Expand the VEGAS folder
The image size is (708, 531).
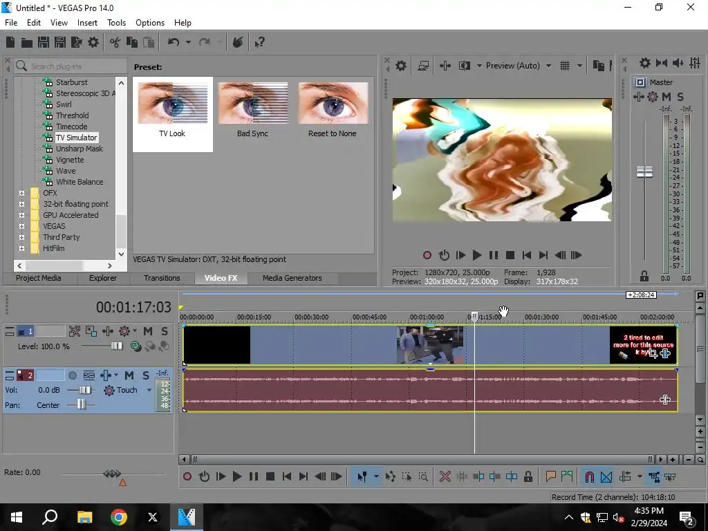coord(21,226)
